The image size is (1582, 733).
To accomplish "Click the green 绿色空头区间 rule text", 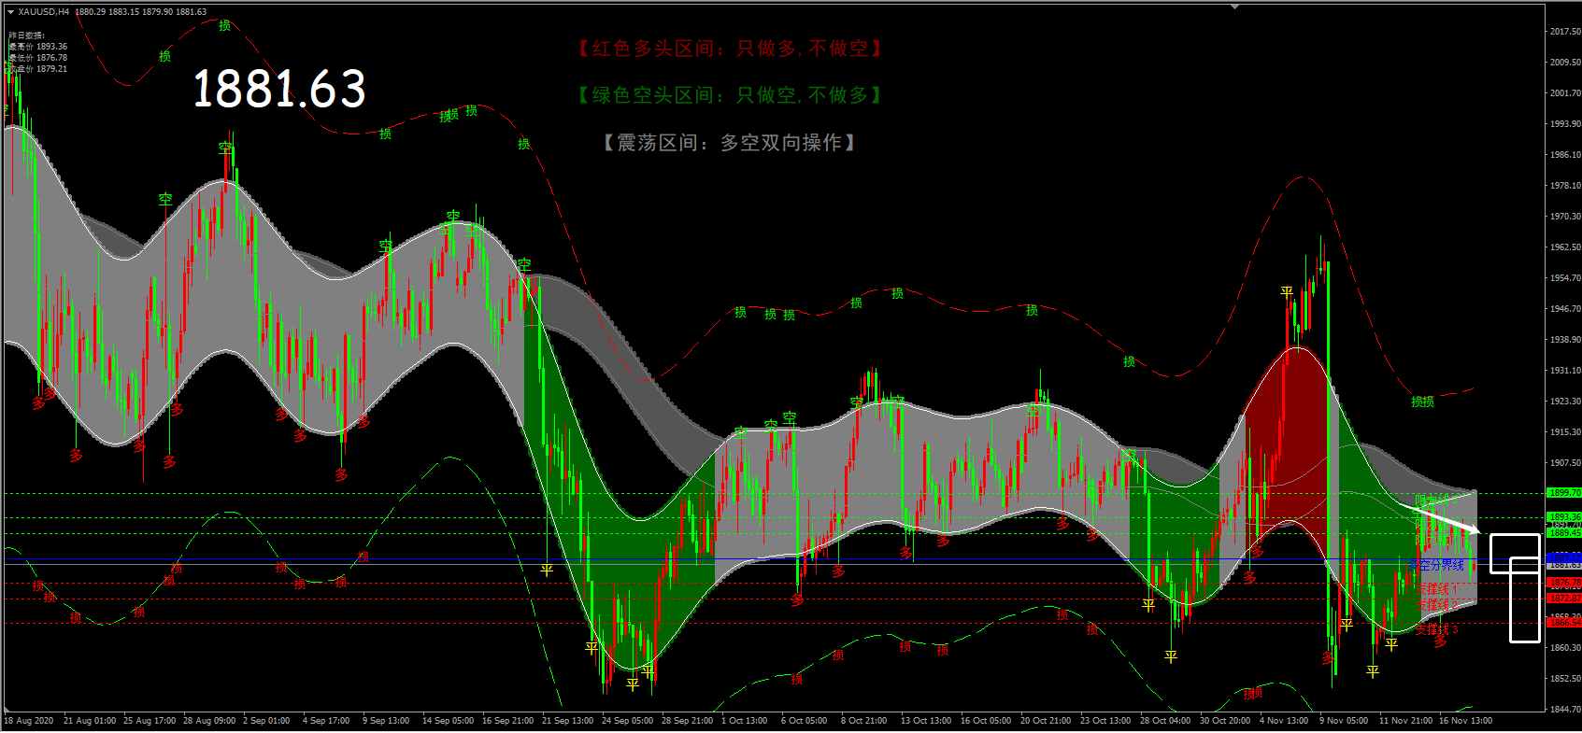I will point(730,95).
